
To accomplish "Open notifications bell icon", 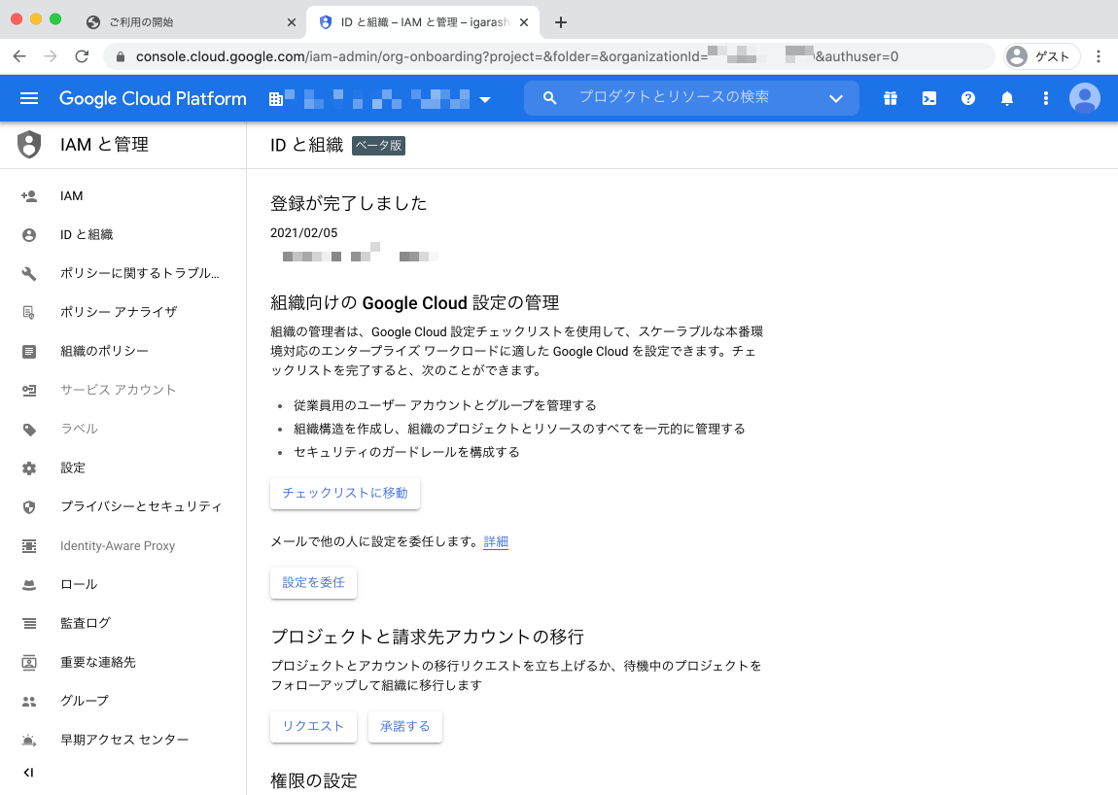I will [x=1007, y=98].
